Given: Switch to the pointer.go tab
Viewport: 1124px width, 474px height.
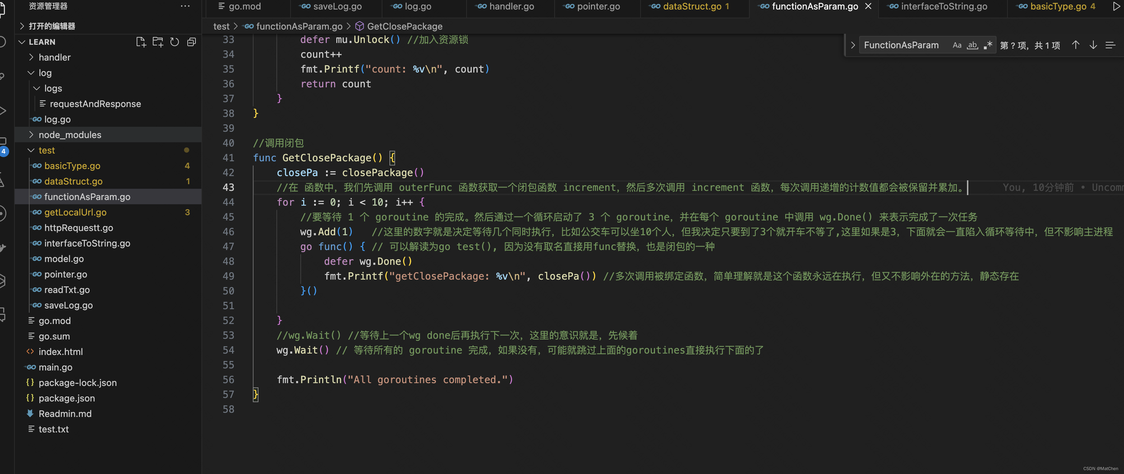Looking at the screenshot, I should click(598, 6).
